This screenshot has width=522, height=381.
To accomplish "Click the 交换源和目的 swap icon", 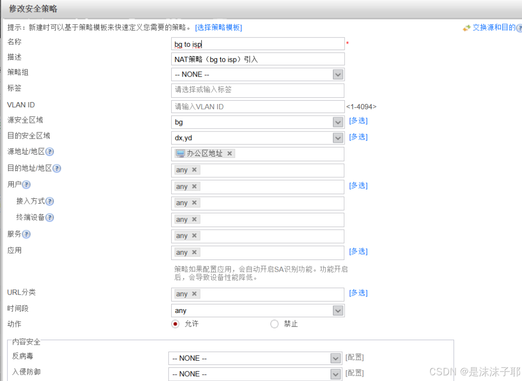I will pyautogui.click(x=467, y=28).
